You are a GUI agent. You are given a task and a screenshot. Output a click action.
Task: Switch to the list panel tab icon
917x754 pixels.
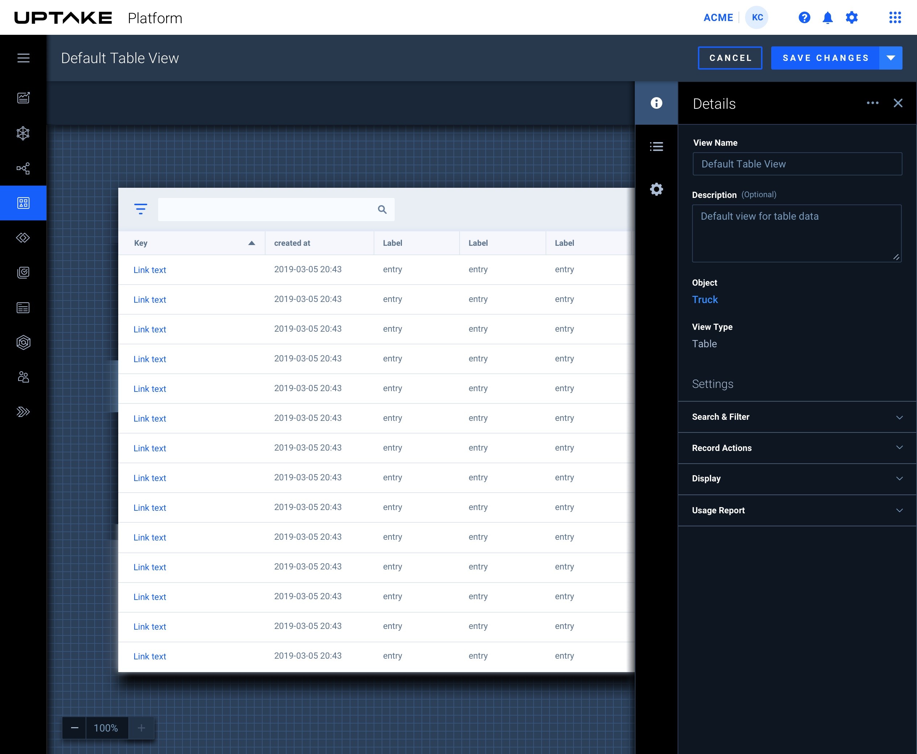click(656, 146)
